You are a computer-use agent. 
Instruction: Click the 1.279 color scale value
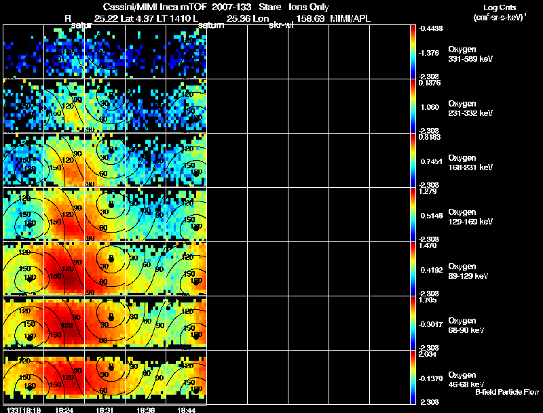pyautogui.click(x=428, y=192)
